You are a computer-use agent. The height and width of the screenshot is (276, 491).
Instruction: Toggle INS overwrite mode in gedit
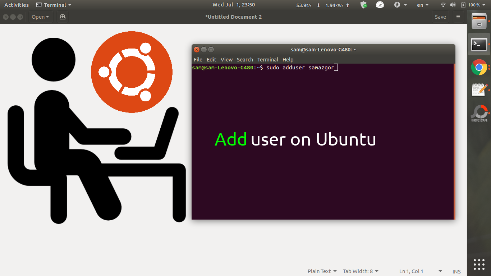click(456, 271)
